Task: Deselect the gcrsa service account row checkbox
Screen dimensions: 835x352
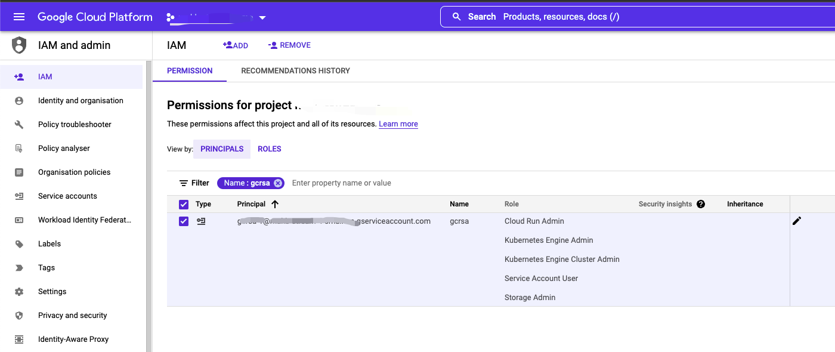Action: pyautogui.click(x=184, y=221)
